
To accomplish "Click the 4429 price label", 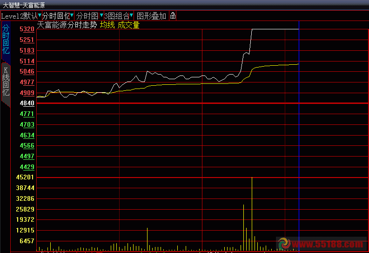I will (27, 167).
